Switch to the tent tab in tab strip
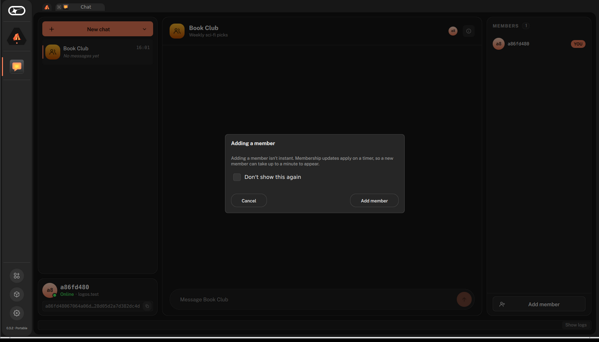This screenshot has height=342, width=599. coord(47,7)
